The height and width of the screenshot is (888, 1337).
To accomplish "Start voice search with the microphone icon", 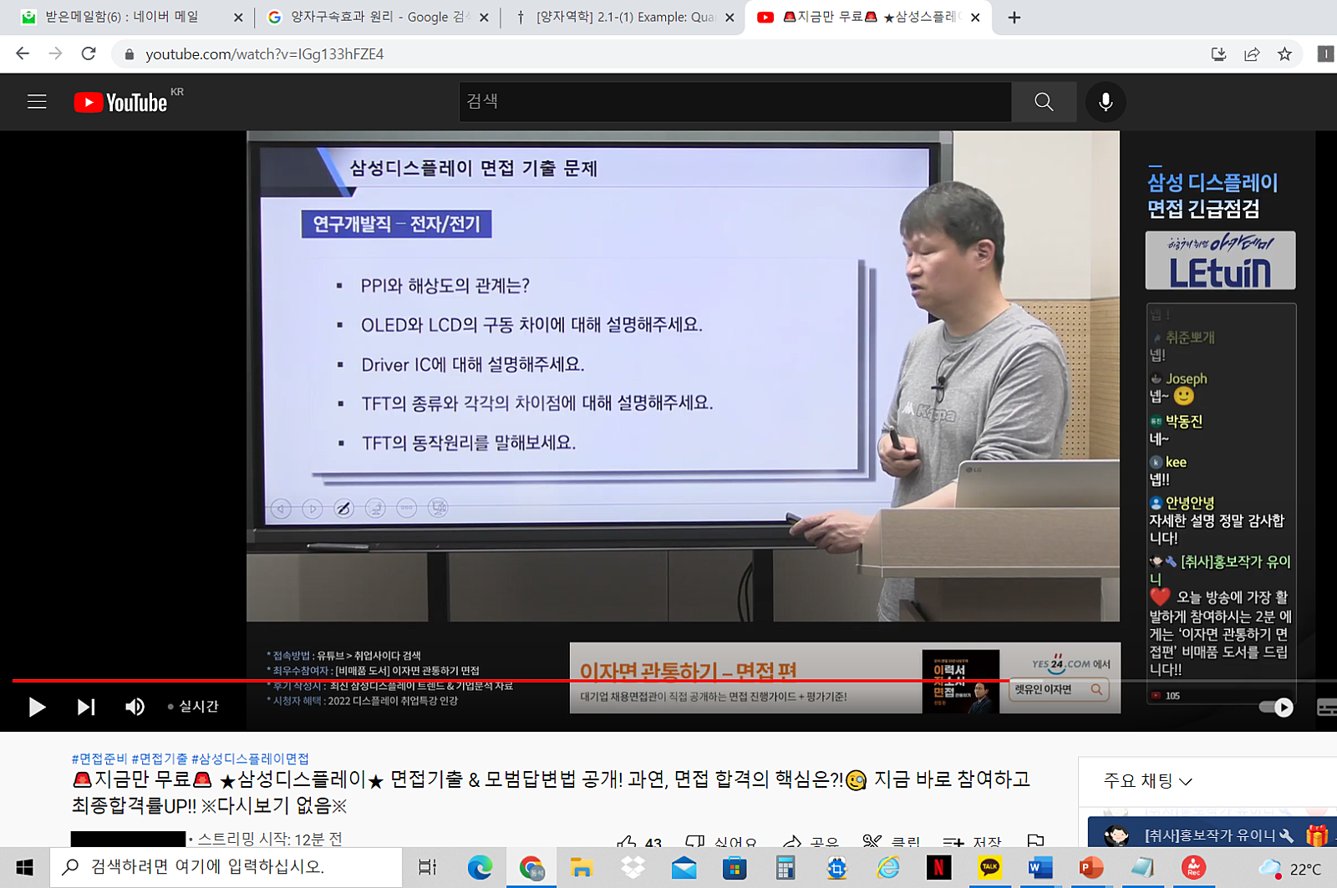I will click(1106, 102).
